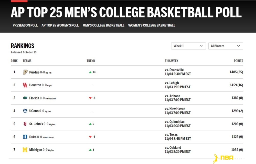Click the Duke Blue Devils logo
This screenshot has height=164, width=256.
[x=25, y=137]
